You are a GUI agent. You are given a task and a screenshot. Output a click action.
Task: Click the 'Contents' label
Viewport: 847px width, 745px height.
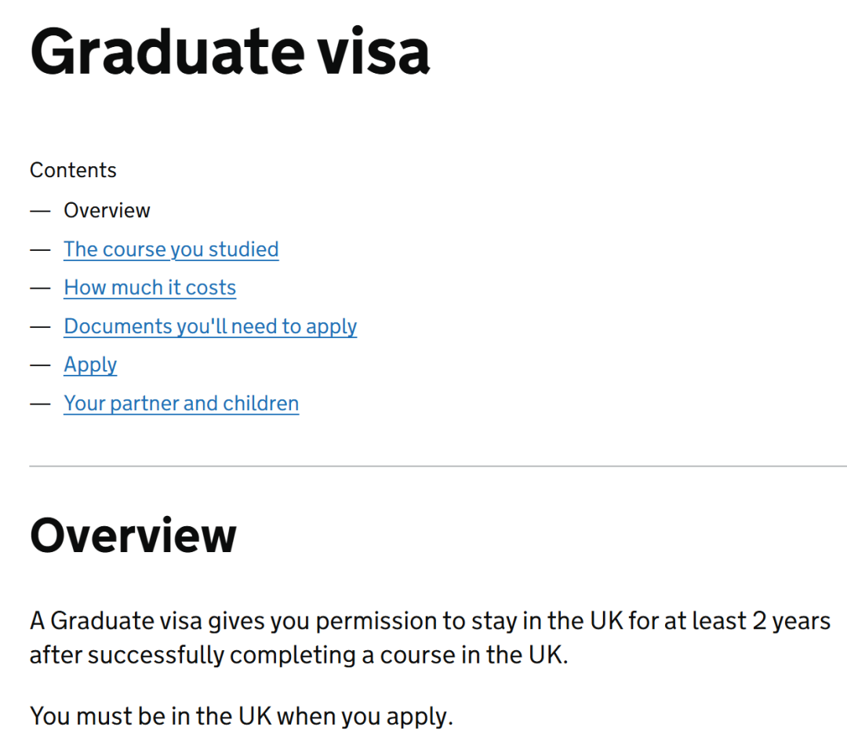tap(73, 170)
